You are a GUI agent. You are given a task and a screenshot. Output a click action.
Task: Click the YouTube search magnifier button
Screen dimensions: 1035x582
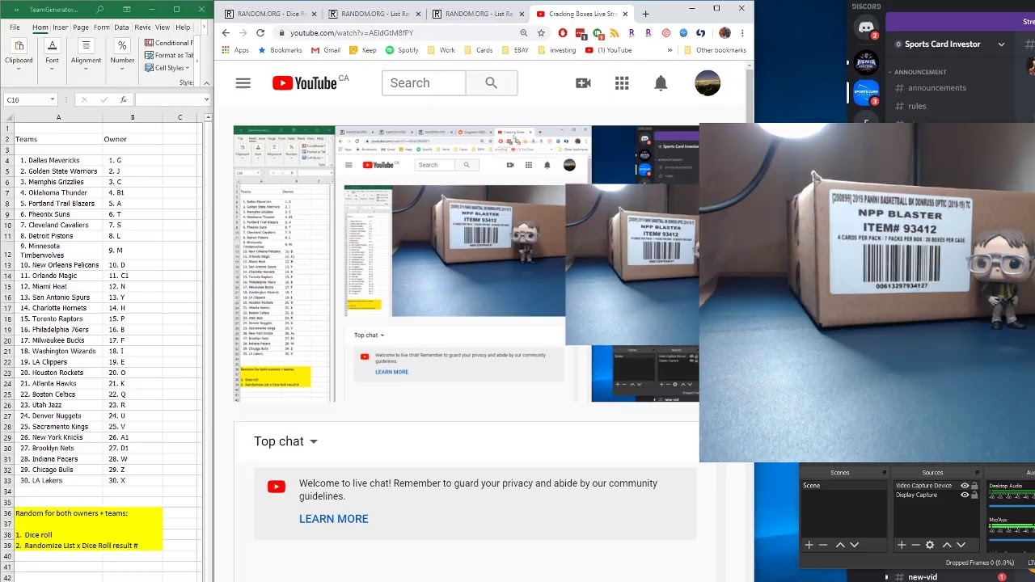491,83
